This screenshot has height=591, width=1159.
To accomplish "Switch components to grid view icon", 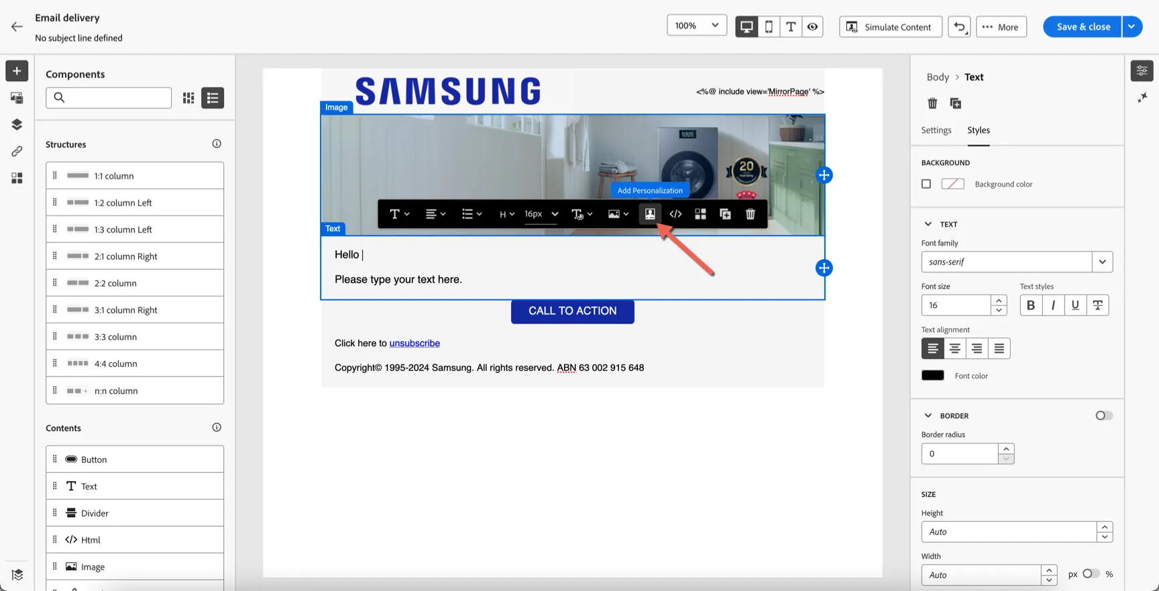I will click(188, 98).
